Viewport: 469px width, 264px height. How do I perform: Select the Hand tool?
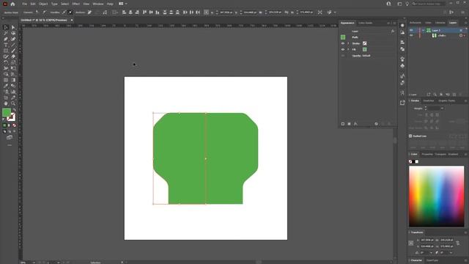coord(6,103)
